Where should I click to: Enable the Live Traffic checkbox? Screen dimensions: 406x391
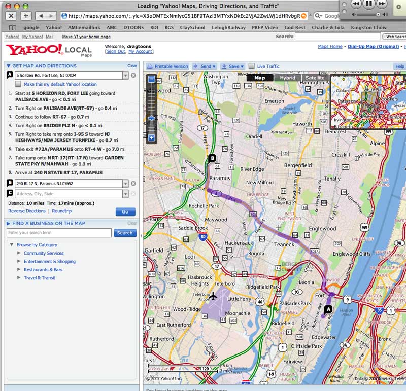251,66
